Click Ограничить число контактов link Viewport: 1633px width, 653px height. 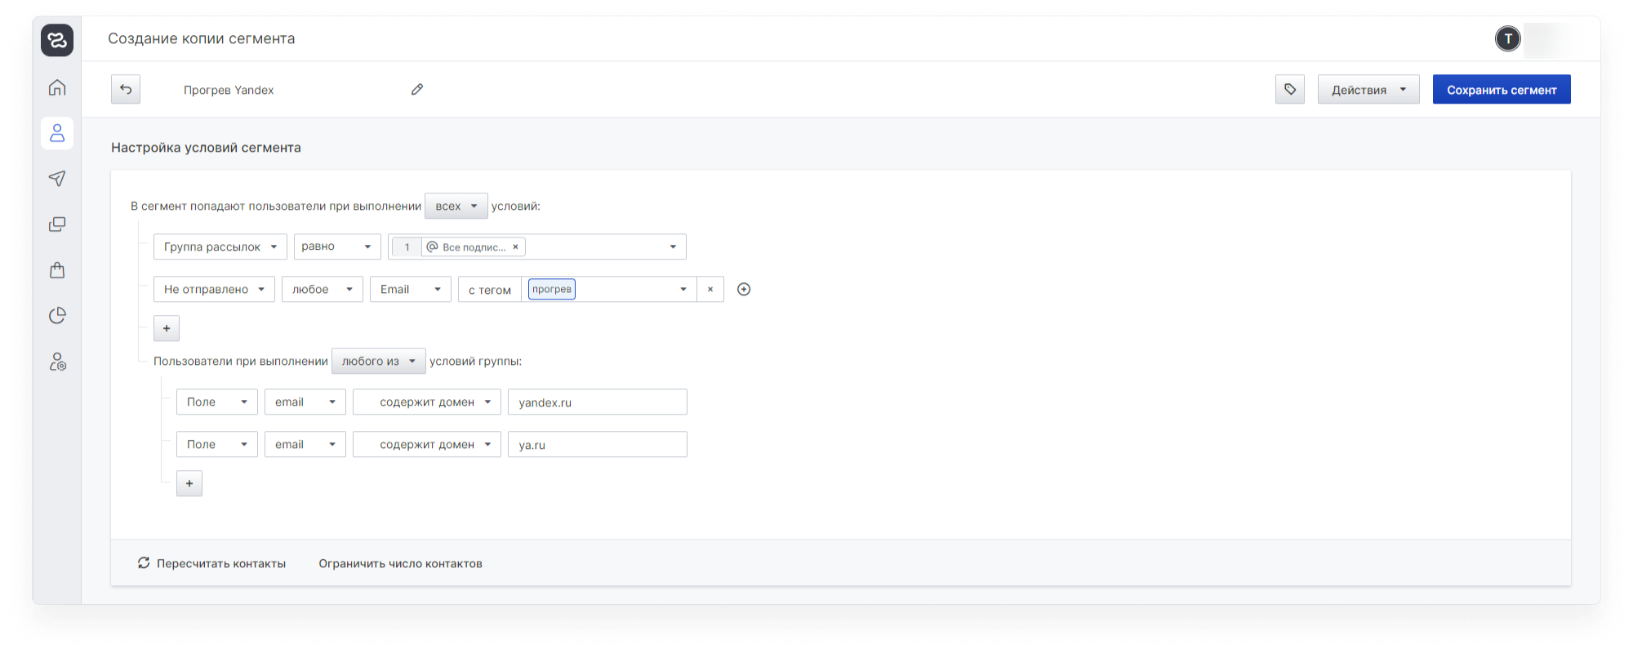(x=401, y=563)
